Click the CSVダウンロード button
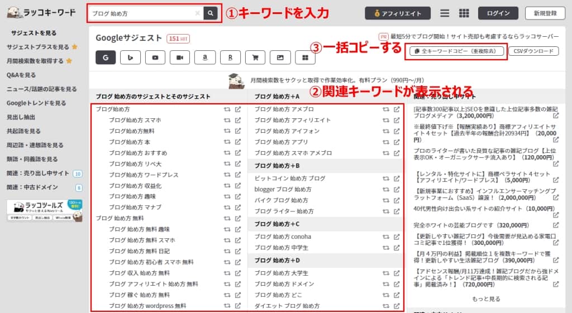The height and width of the screenshot is (313, 572). (x=533, y=51)
